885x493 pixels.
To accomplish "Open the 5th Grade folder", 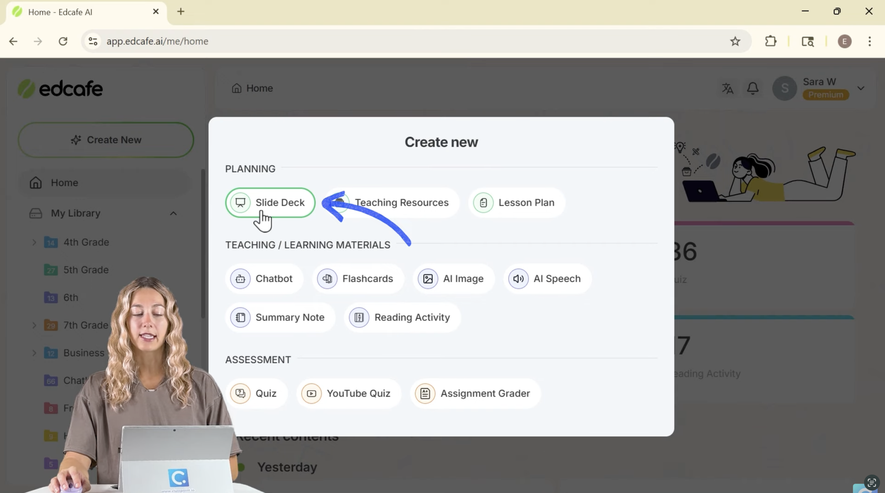I will click(x=86, y=270).
